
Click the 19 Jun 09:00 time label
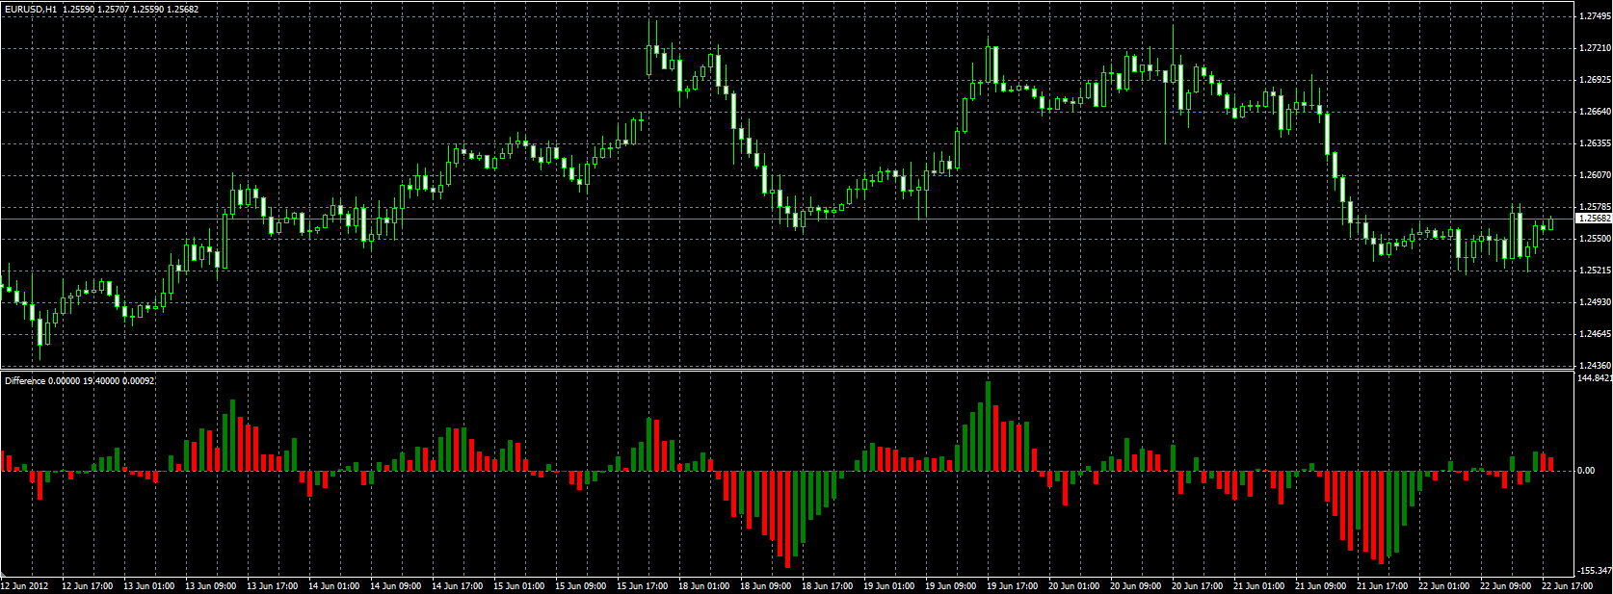point(951,586)
